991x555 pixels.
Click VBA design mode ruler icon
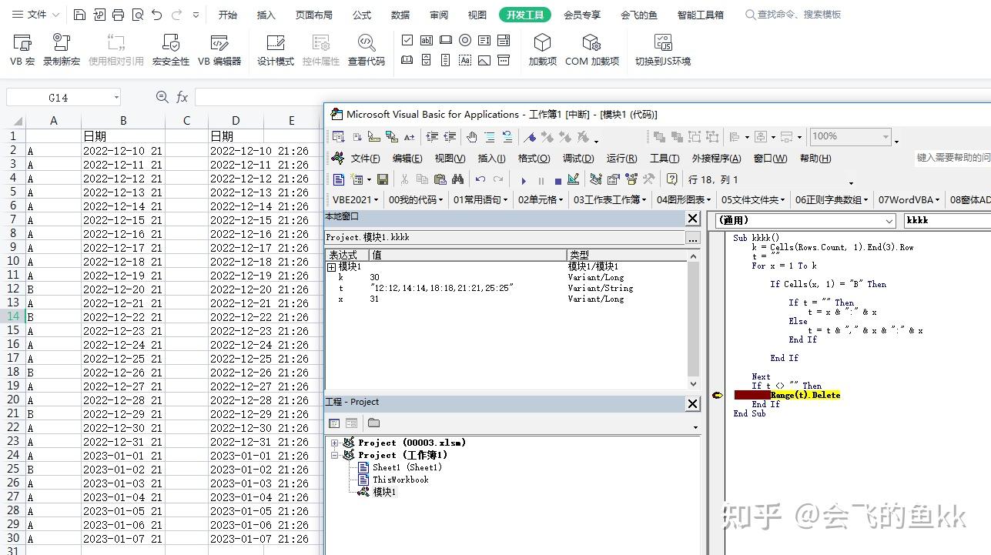point(573,179)
